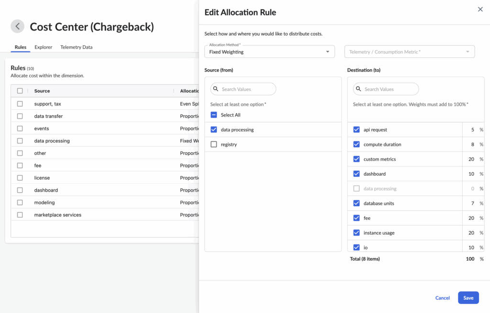Screen dimensions: 490x313
Task: Uncheck api request in the Destination list
Action: [356, 130]
